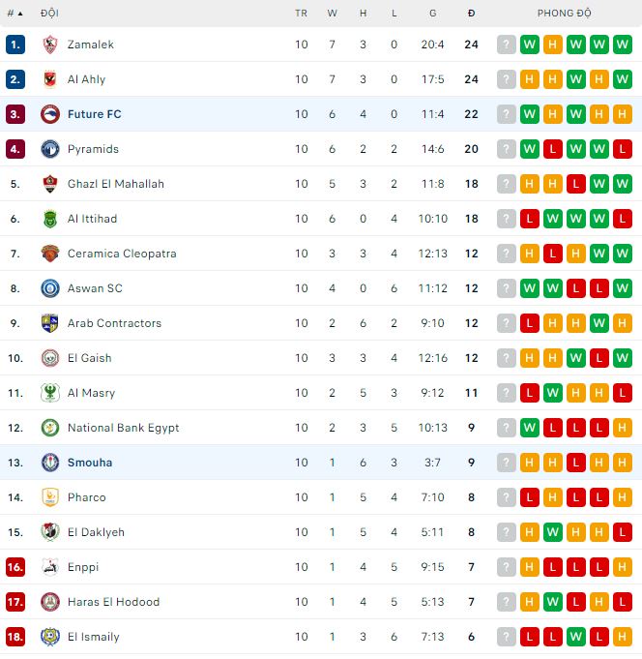Image resolution: width=642 pixels, height=659 pixels.
Task: Open the National Bank Egypt team link
Action: 123,428
